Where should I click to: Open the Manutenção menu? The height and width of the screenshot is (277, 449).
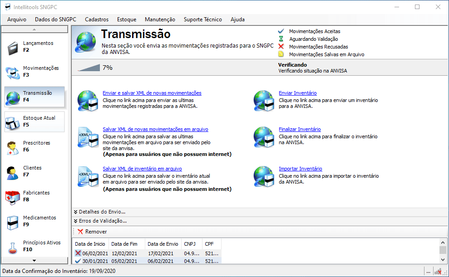point(160,19)
